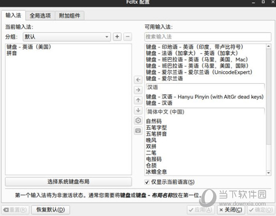Click the 重置(R) button
The image size is (276, 216).
[x=15, y=210]
